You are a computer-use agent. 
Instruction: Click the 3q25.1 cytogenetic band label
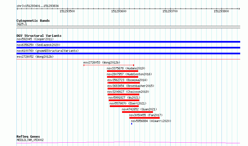click(22, 24)
